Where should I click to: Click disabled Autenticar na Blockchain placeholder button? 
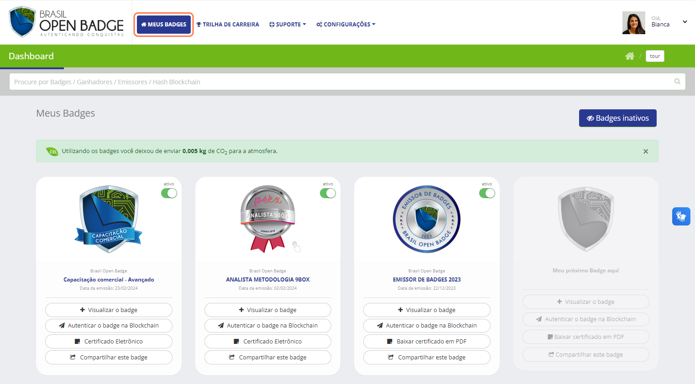(x=586, y=319)
